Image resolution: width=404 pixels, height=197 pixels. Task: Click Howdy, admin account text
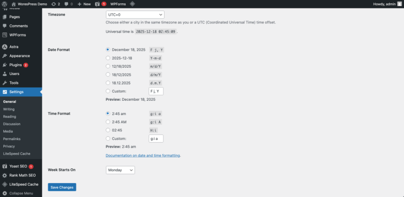384,4
